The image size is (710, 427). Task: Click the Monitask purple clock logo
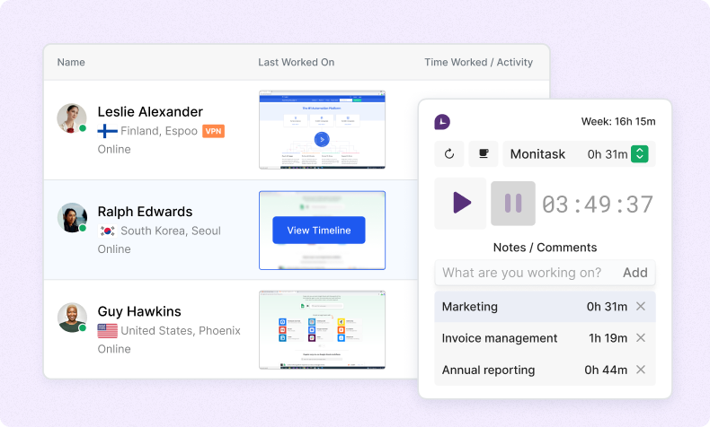click(442, 121)
